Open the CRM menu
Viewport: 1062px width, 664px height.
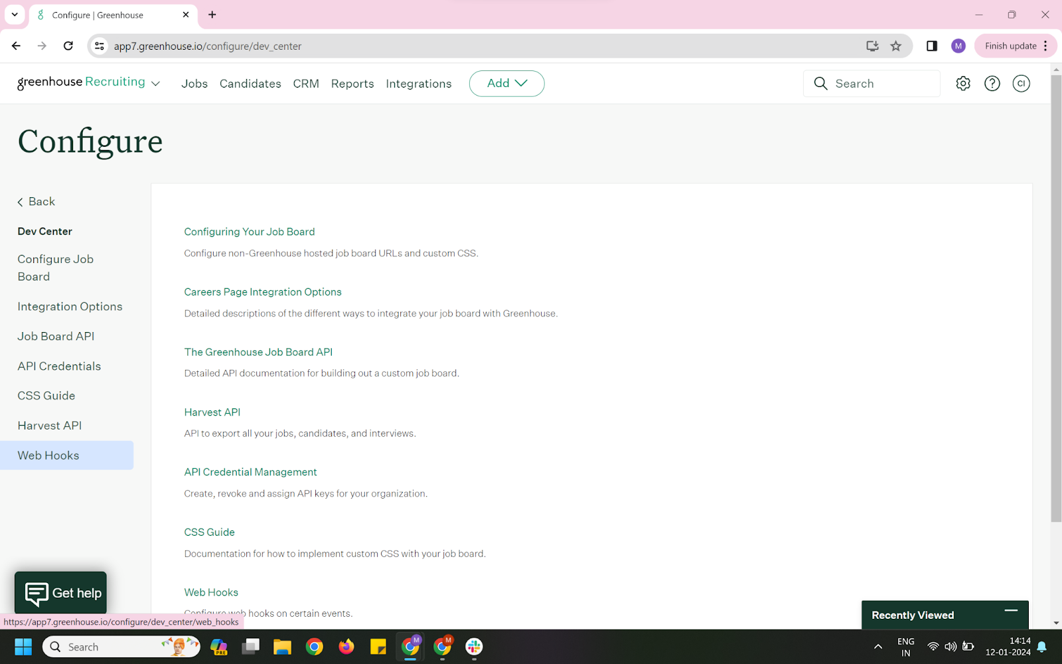click(306, 84)
